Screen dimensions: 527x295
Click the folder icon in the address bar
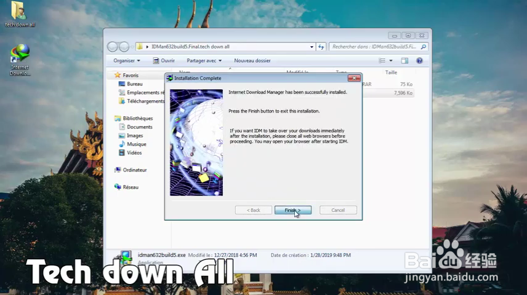[x=140, y=47]
